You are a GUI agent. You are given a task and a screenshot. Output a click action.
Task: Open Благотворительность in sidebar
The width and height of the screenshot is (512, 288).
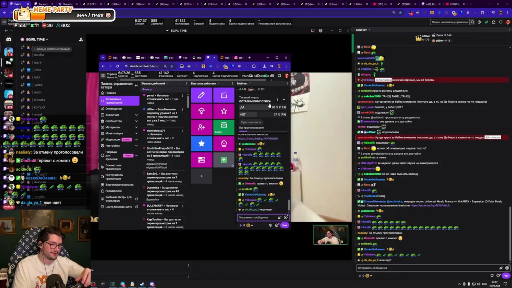pos(119,185)
